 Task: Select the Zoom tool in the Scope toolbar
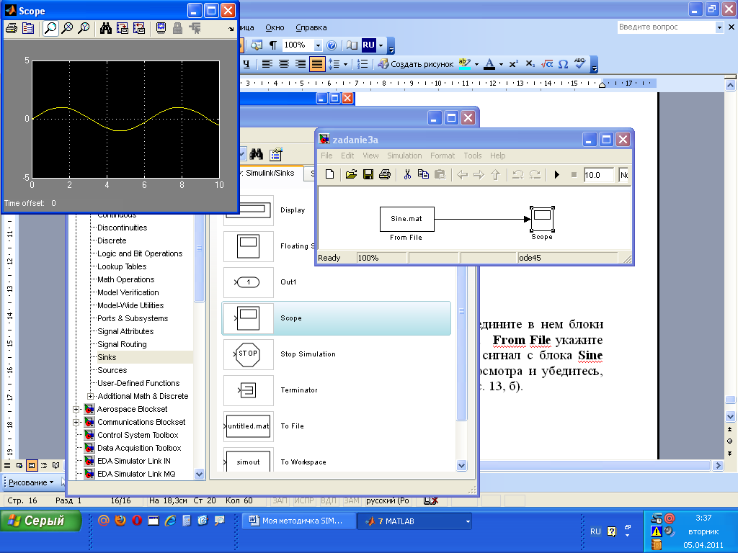(50, 28)
